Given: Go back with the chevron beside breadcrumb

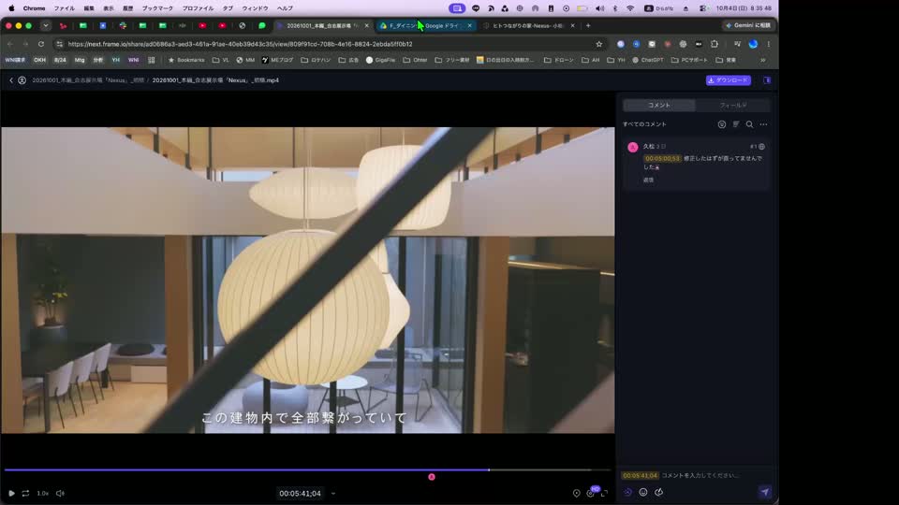Looking at the screenshot, I should pos(11,80).
